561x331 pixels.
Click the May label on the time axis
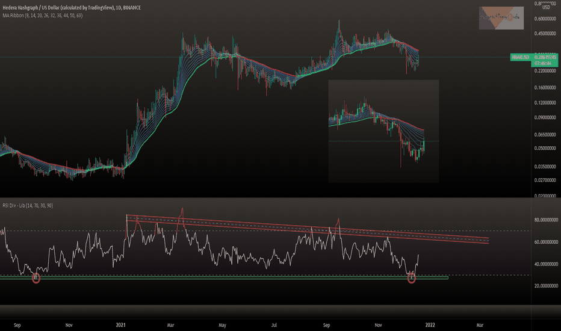click(222, 325)
